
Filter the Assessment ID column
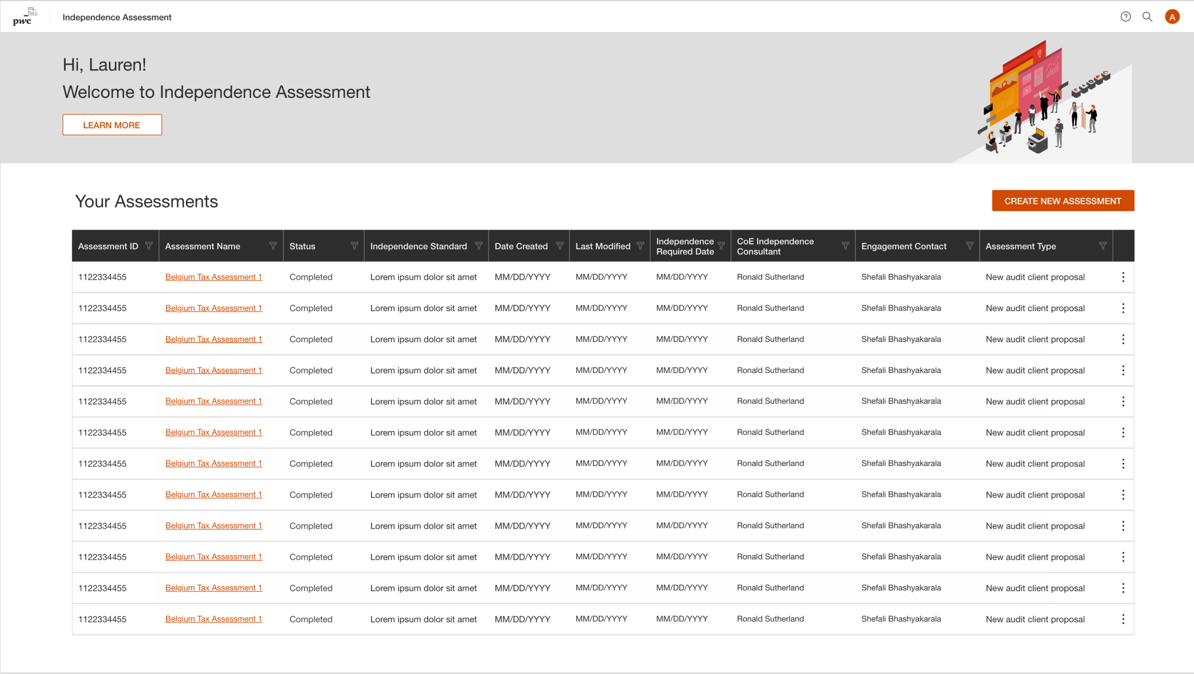pos(149,246)
